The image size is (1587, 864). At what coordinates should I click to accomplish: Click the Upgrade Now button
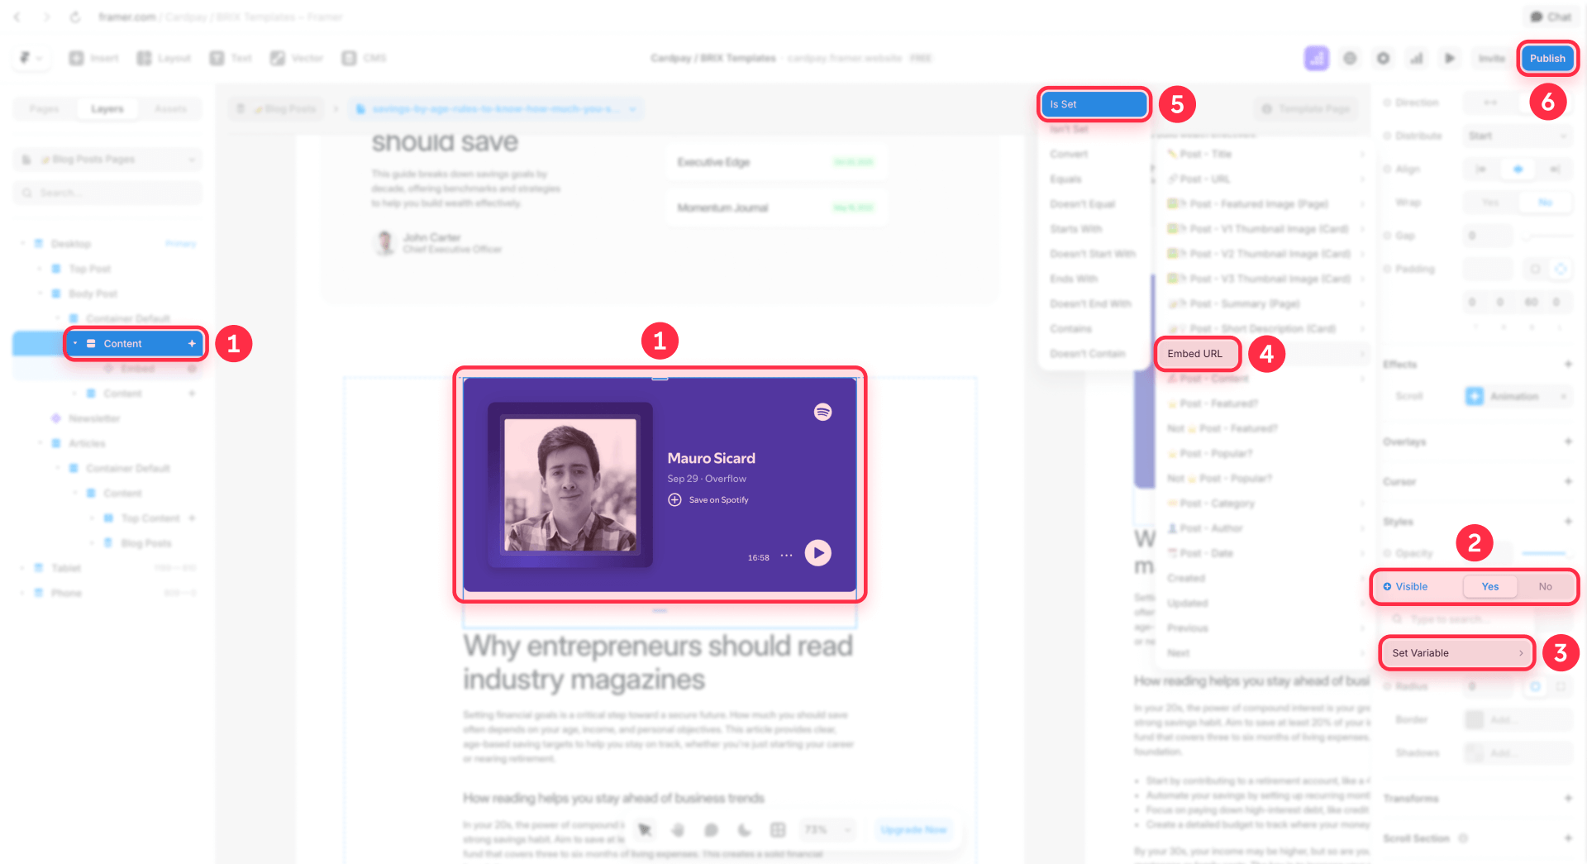[x=913, y=829]
